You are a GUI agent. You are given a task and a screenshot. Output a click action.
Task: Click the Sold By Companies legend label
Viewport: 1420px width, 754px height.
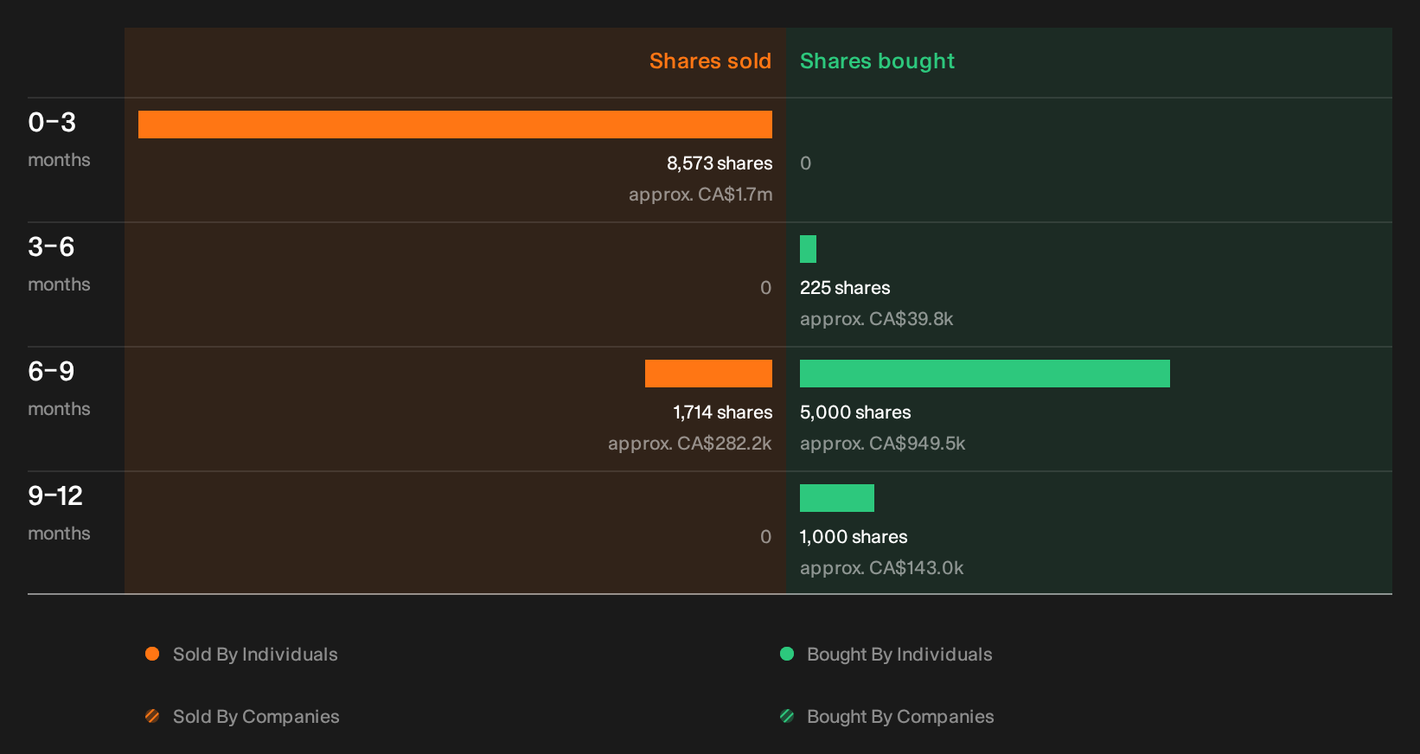pyautogui.click(x=256, y=717)
